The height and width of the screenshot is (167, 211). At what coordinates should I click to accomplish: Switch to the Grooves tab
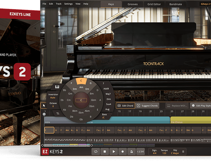click(x=133, y=4)
